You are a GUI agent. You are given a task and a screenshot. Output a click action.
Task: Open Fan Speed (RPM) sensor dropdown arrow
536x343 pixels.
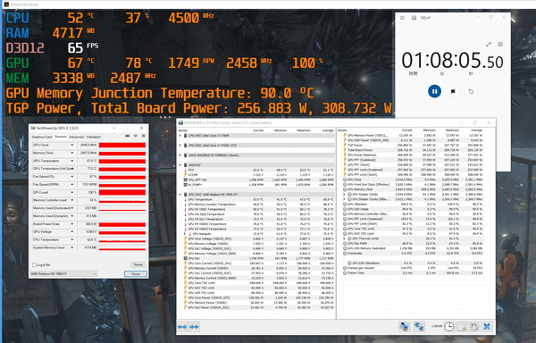(x=72, y=185)
